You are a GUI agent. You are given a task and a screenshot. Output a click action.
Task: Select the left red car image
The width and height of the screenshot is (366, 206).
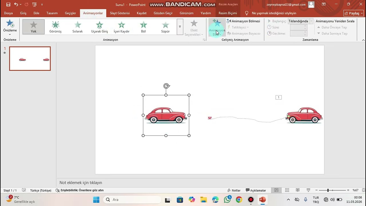click(x=166, y=115)
